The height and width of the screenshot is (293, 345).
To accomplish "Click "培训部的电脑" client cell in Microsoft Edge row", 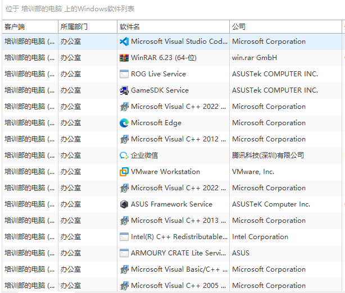I will tap(29, 123).
